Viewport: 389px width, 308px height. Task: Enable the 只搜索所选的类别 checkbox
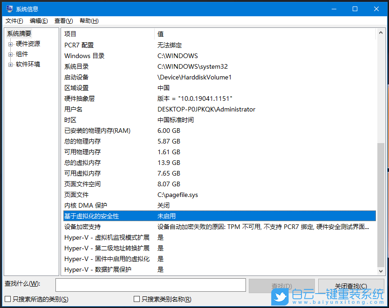(7, 299)
